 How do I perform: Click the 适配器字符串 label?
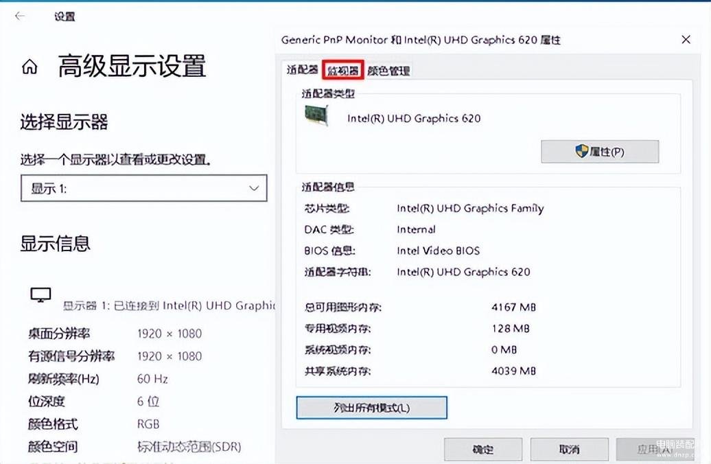pyautogui.click(x=338, y=272)
